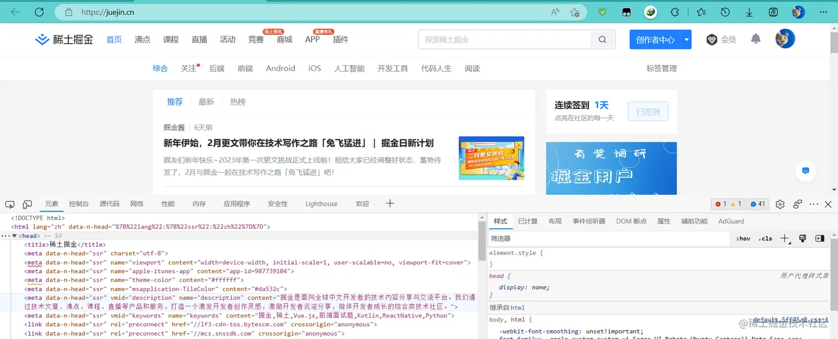Open the downloads arrow icon
The image size is (838, 339).
pos(749,12)
